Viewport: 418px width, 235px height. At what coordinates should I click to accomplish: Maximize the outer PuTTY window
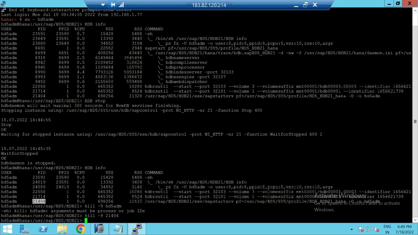398,4
